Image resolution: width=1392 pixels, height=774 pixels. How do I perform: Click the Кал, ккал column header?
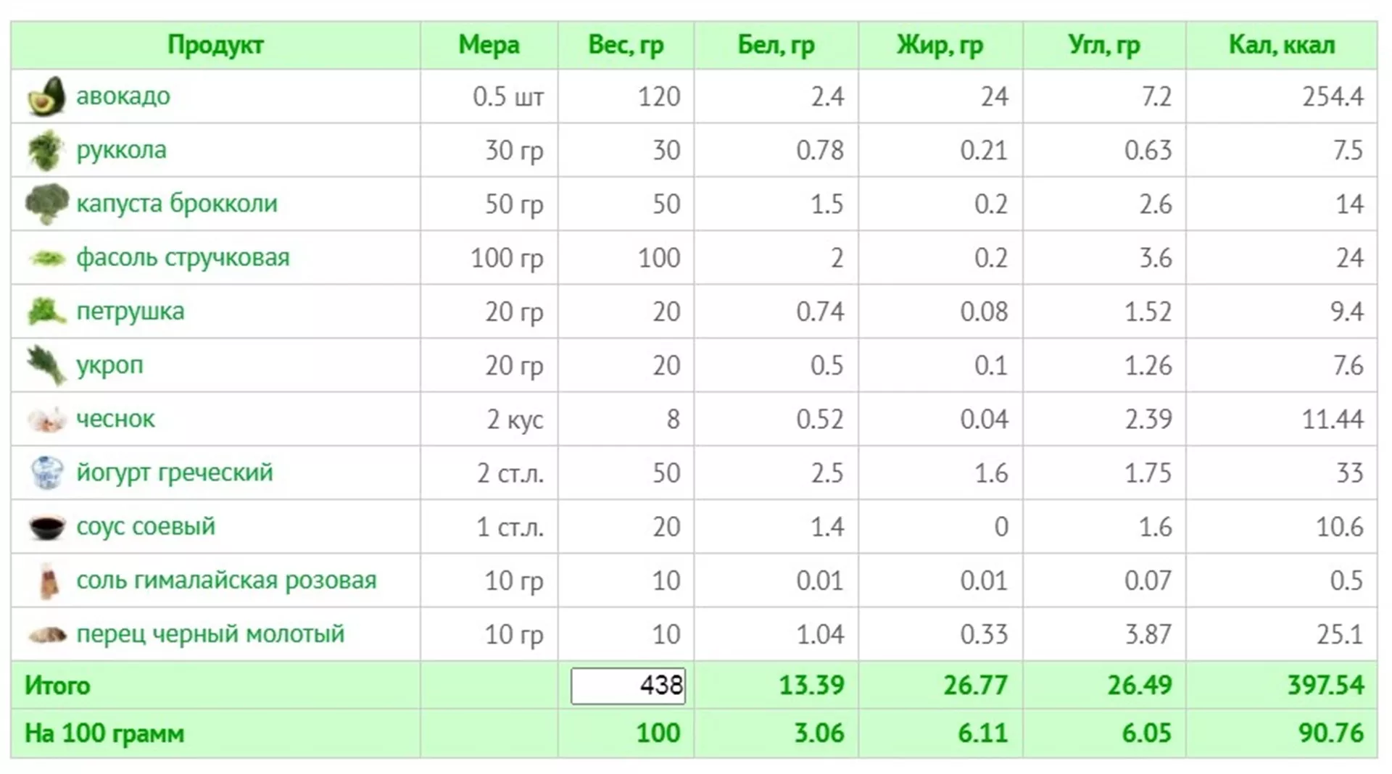1281,45
